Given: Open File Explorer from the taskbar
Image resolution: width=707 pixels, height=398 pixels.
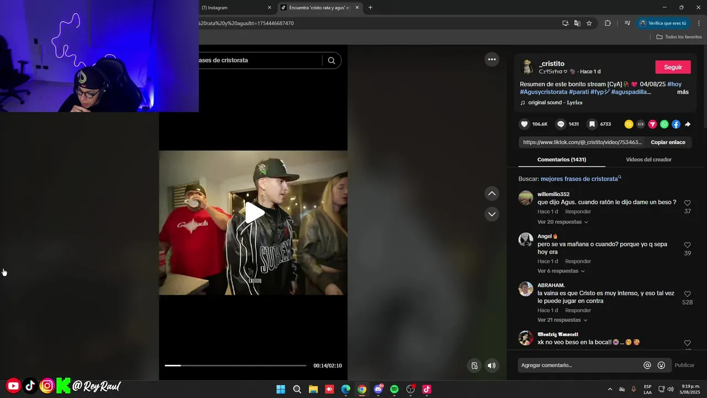Looking at the screenshot, I should [313, 389].
